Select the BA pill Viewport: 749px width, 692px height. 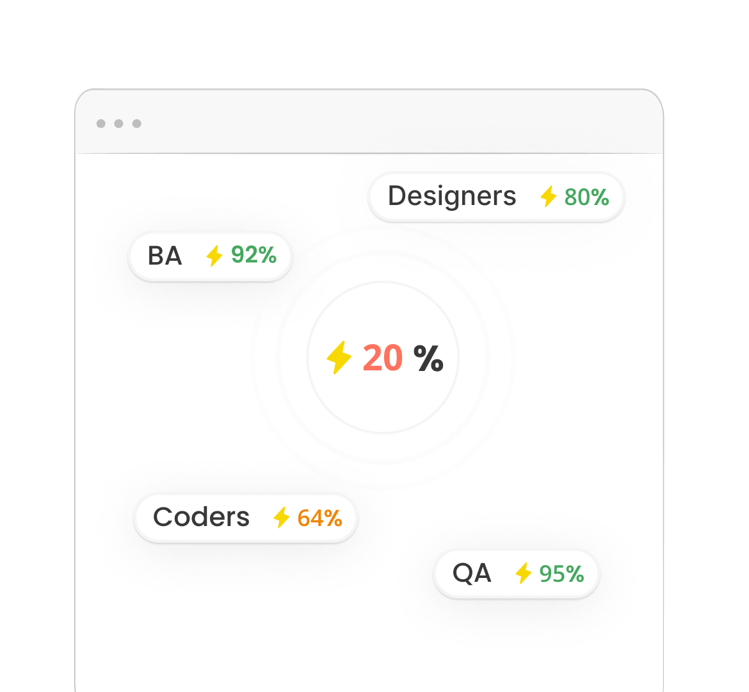click(210, 256)
